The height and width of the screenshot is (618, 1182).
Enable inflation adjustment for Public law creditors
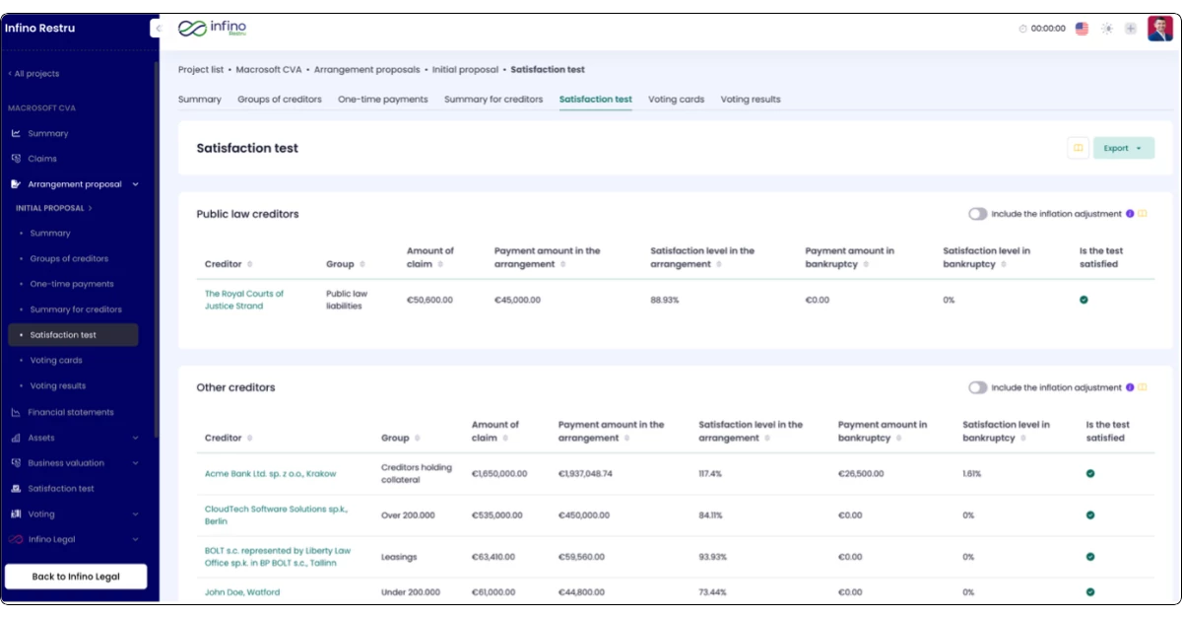977,214
